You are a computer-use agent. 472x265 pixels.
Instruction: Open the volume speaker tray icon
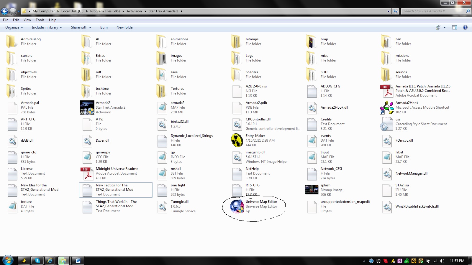[x=442, y=261]
